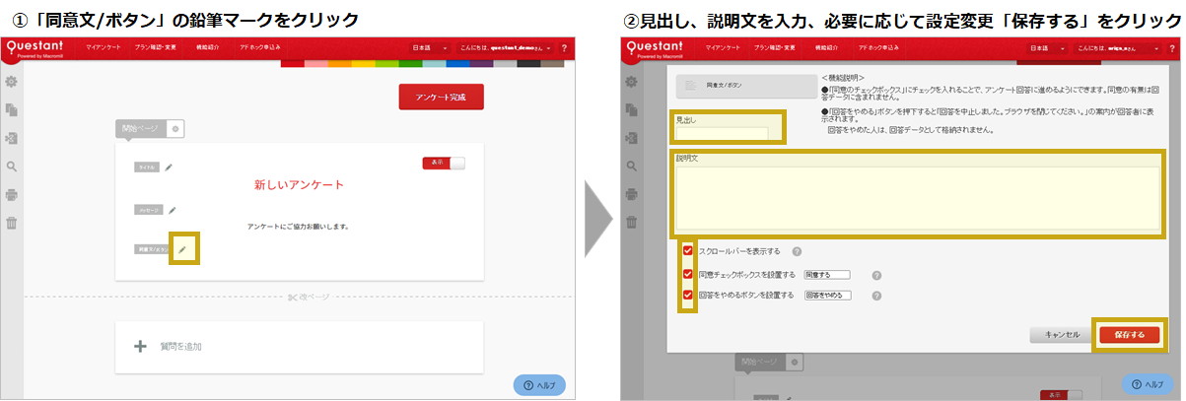Click アンケートにご協力お願いします message text

point(299,227)
